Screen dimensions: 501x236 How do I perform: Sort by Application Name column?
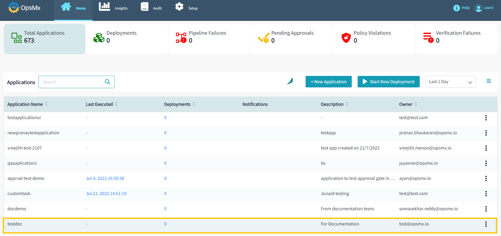(46, 104)
